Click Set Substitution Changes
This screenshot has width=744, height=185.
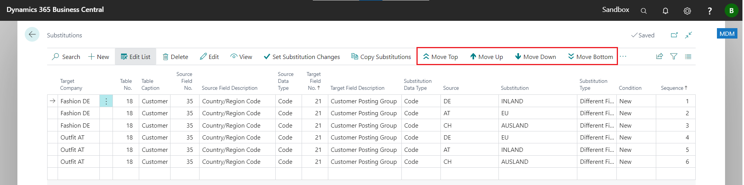point(302,57)
